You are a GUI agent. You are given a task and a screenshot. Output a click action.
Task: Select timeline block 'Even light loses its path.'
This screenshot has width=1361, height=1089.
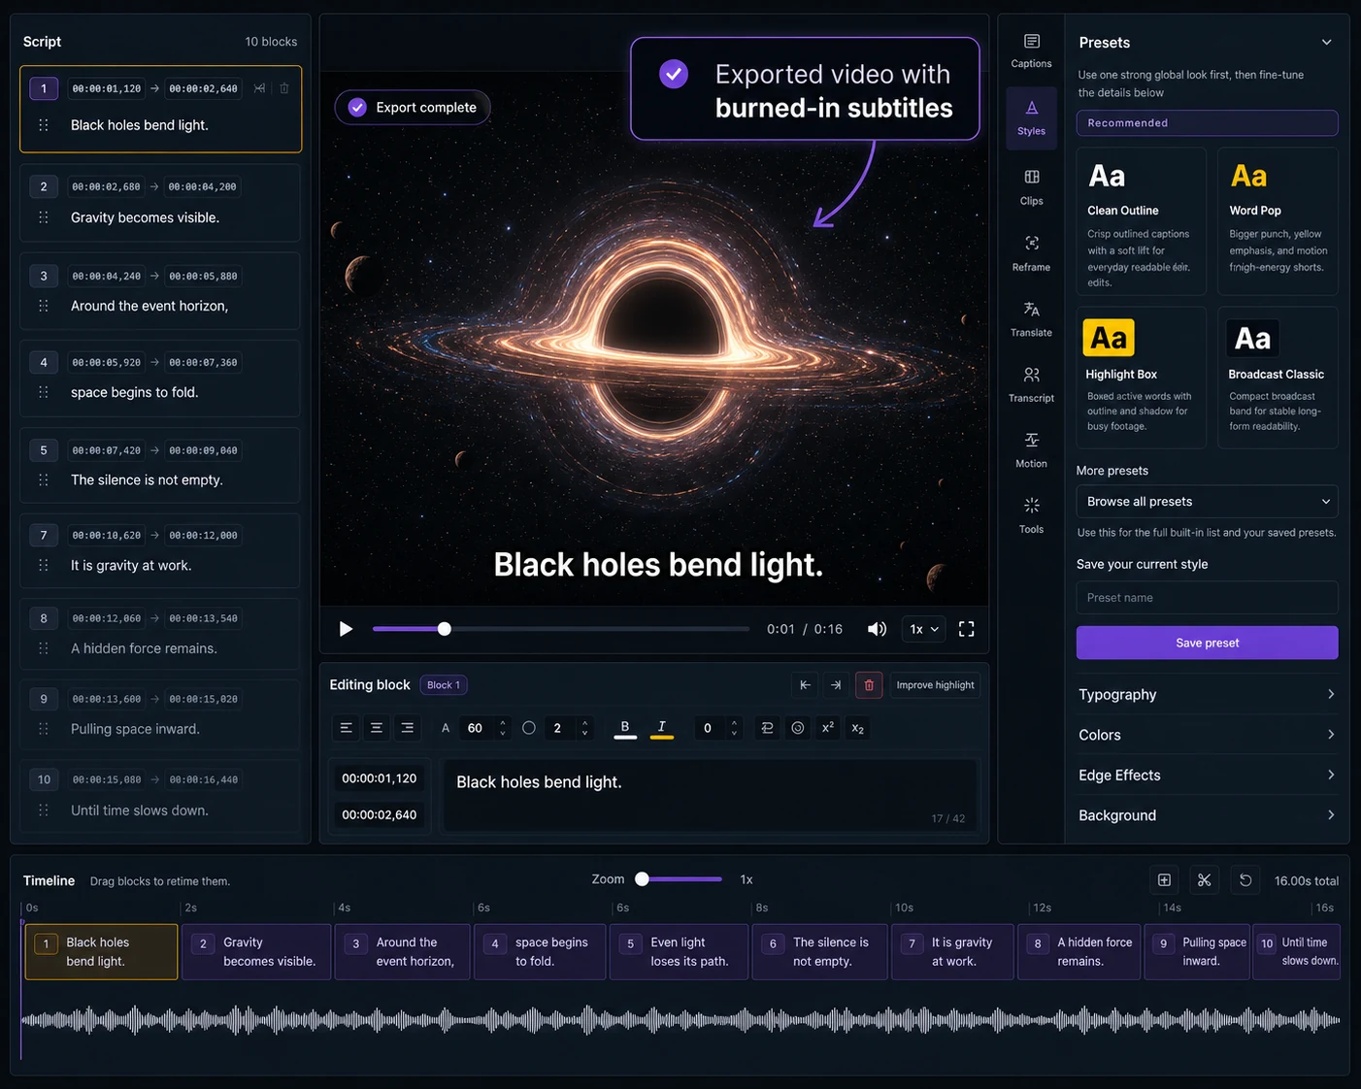coord(679,952)
